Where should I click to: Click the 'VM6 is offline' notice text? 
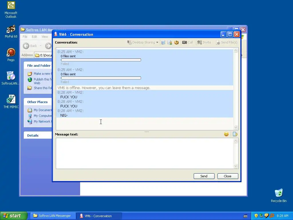104,88
